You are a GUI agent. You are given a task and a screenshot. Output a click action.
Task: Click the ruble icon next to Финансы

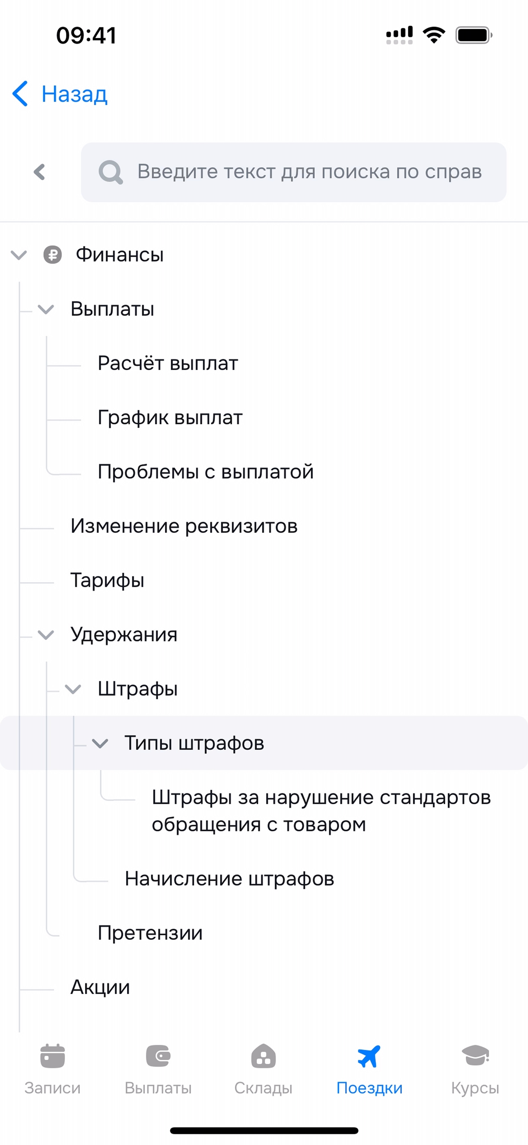click(x=52, y=255)
